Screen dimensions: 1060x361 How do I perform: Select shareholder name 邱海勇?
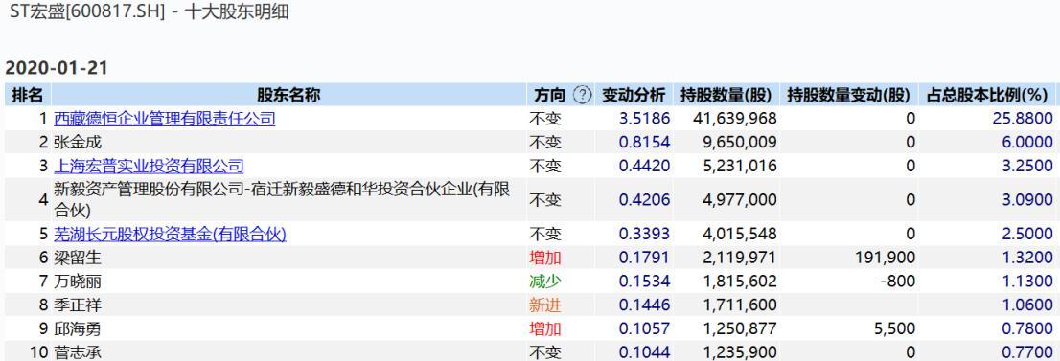pos(78,329)
